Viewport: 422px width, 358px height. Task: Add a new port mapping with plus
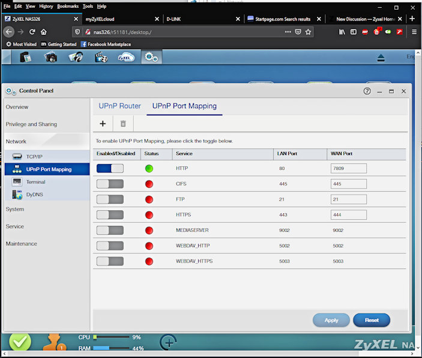pos(103,124)
